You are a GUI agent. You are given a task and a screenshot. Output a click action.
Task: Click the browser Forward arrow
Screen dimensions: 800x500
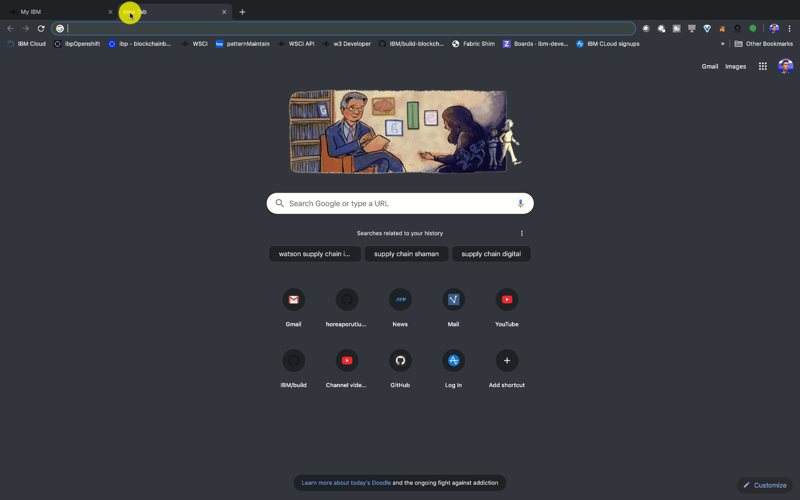pyautogui.click(x=25, y=29)
